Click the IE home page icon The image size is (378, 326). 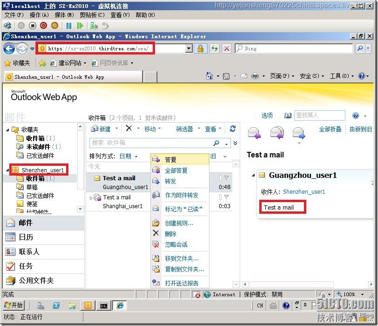point(209,76)
